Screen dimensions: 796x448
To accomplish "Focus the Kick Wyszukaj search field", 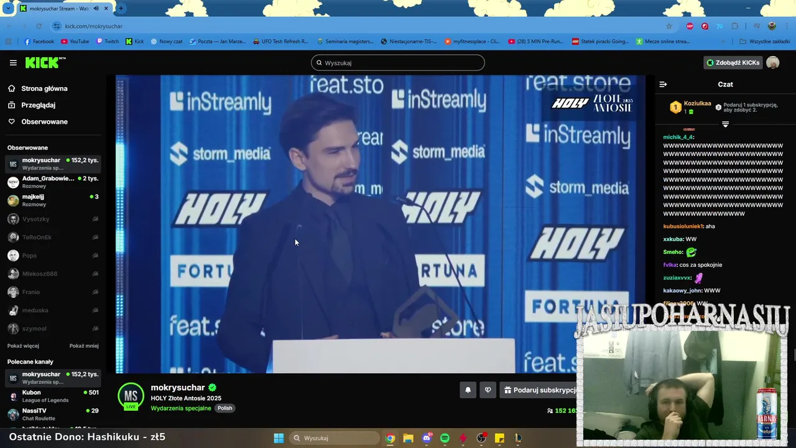I will pos(398,63).
